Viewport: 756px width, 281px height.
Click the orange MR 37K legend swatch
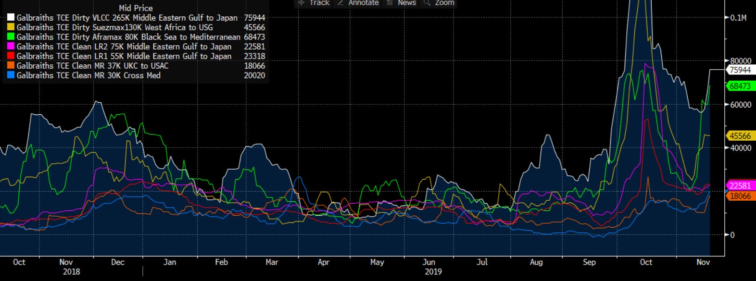tap(11, 66)
